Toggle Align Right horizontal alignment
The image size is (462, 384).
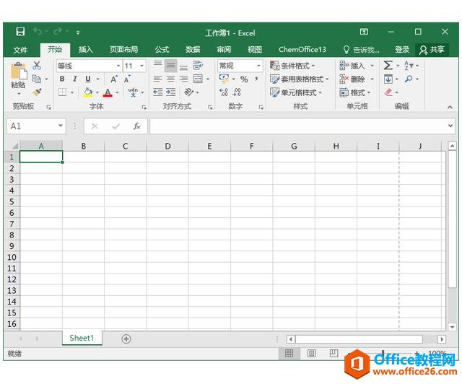click(x=183, y=79)
